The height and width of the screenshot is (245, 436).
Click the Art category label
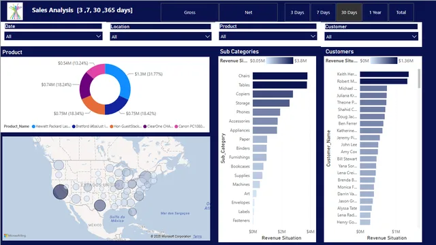(247, 193)
